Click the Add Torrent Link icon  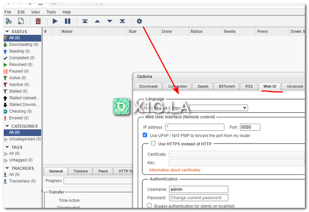(8, 21)
